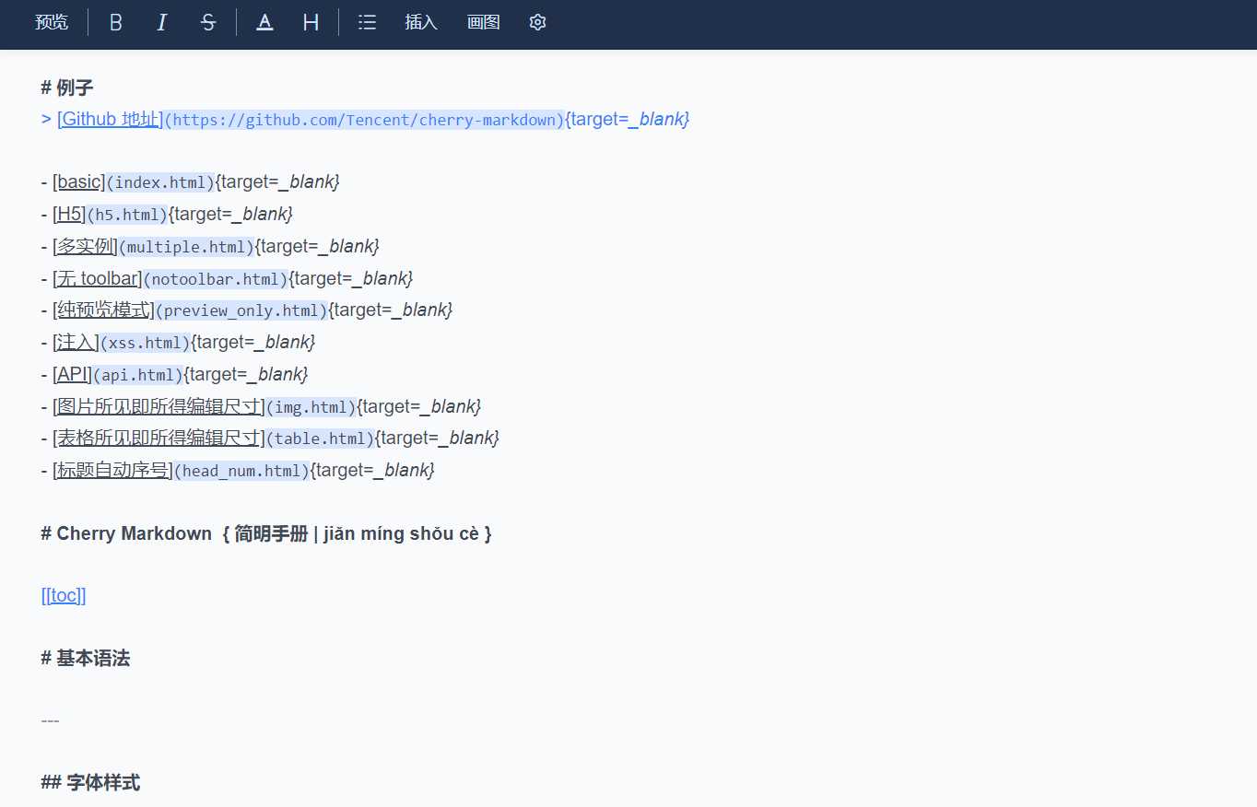Click the (img.html) path text
1257x807 pixels.
click(x=311, y=406)
